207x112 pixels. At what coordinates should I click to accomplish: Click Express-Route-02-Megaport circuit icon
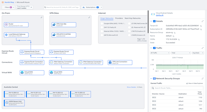pyautogui.click(x=22, y=52)
